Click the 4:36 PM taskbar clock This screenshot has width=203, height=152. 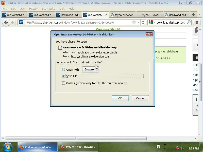tap(194, 148)
